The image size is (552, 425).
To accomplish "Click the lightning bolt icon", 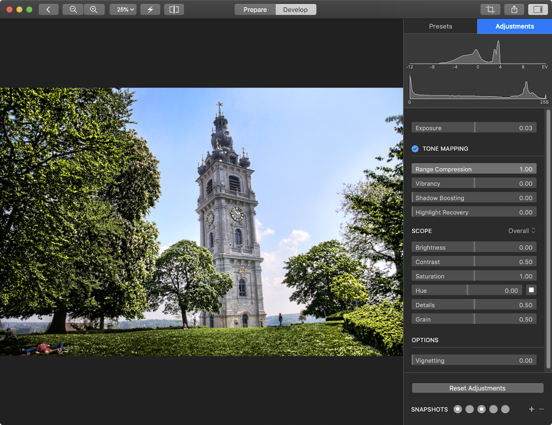I will (x=150, y=9).
